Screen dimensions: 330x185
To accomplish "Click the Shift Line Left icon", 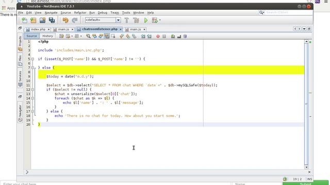I will click(x=143, y=36).
